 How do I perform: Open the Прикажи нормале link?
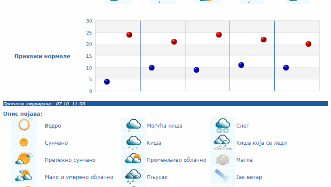click(x=42, y=56)
